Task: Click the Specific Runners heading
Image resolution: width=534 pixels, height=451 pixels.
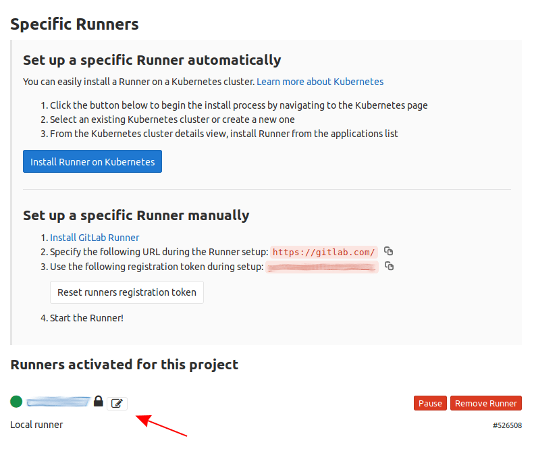Action: click(x=74, y=24)
